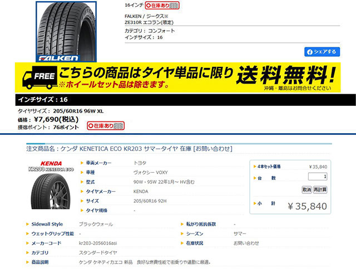The height and width of the screenshot is (273, 356).
Task: Click the top in-stock badge beside 16インチ
Action: [x=162, y=6]
